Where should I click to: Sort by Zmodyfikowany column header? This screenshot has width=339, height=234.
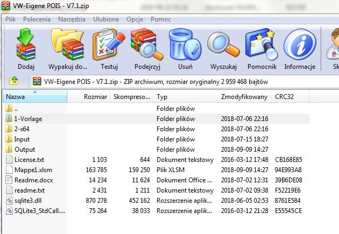coord(244,97)
